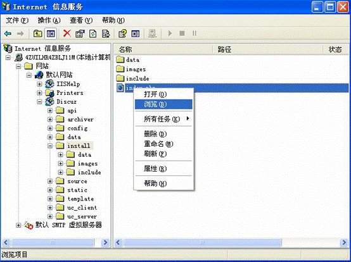Select the data folder in right pane

click(x=128, y=59)
